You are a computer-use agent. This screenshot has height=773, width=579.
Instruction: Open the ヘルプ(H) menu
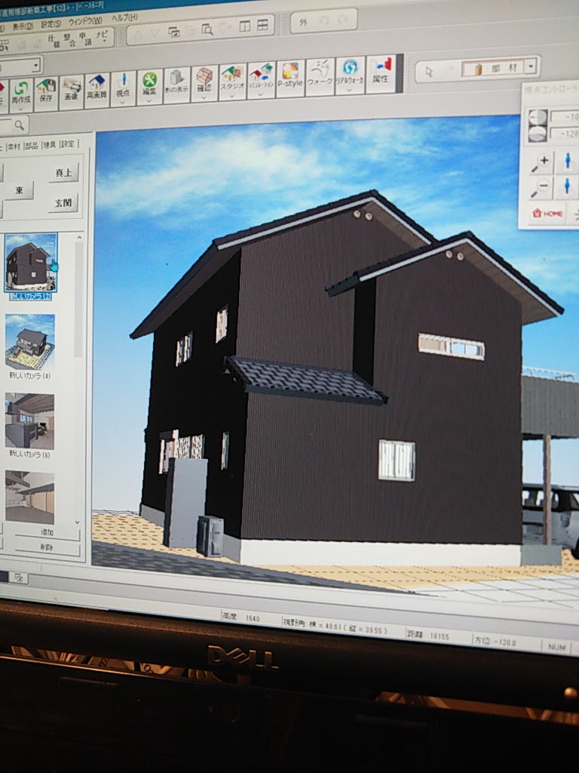(124, 17)
